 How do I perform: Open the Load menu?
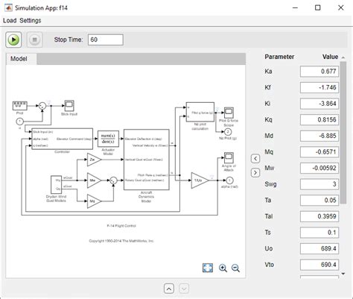(10, 20)
